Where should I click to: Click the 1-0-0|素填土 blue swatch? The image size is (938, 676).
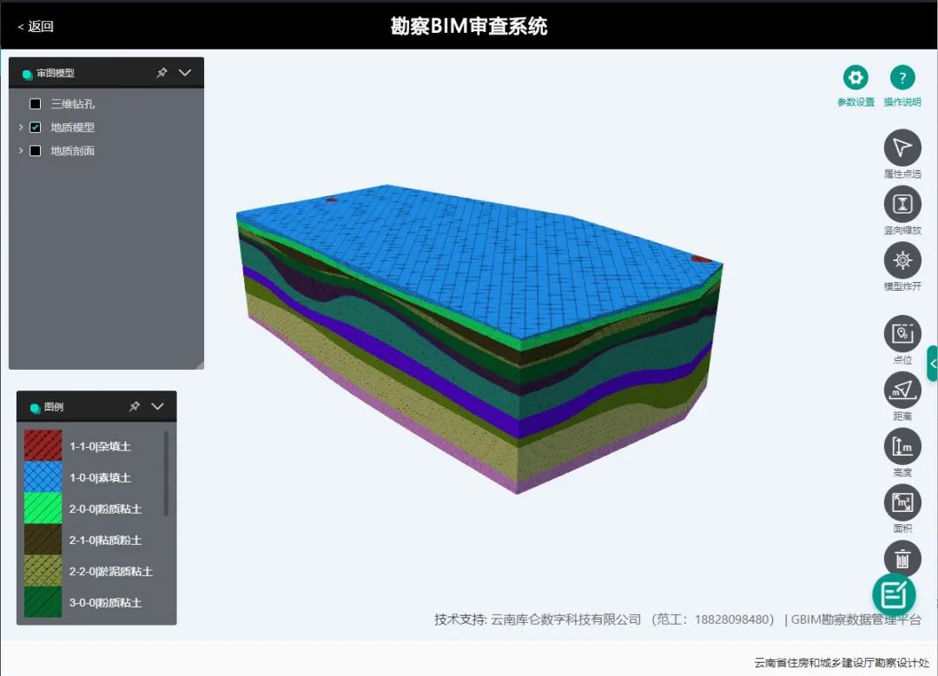point(43,477)
